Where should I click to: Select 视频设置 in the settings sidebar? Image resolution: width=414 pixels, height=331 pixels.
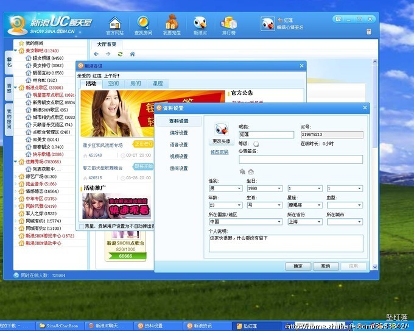179,157
